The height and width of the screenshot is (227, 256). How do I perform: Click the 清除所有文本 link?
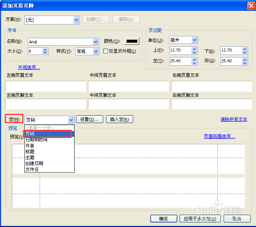(x=234, y=119)
